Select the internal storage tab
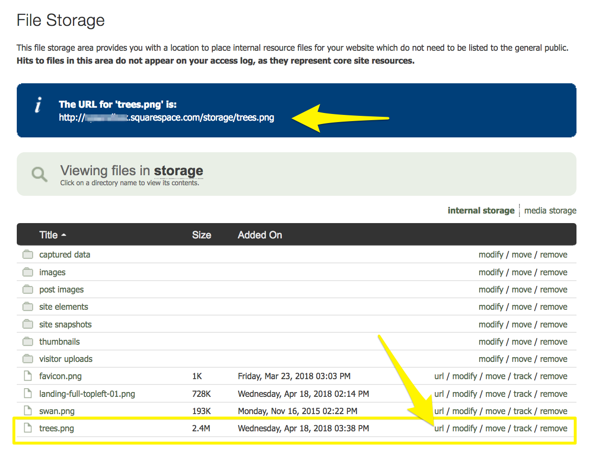Screen dimensions: 599x450 click(x=481, y=211)
